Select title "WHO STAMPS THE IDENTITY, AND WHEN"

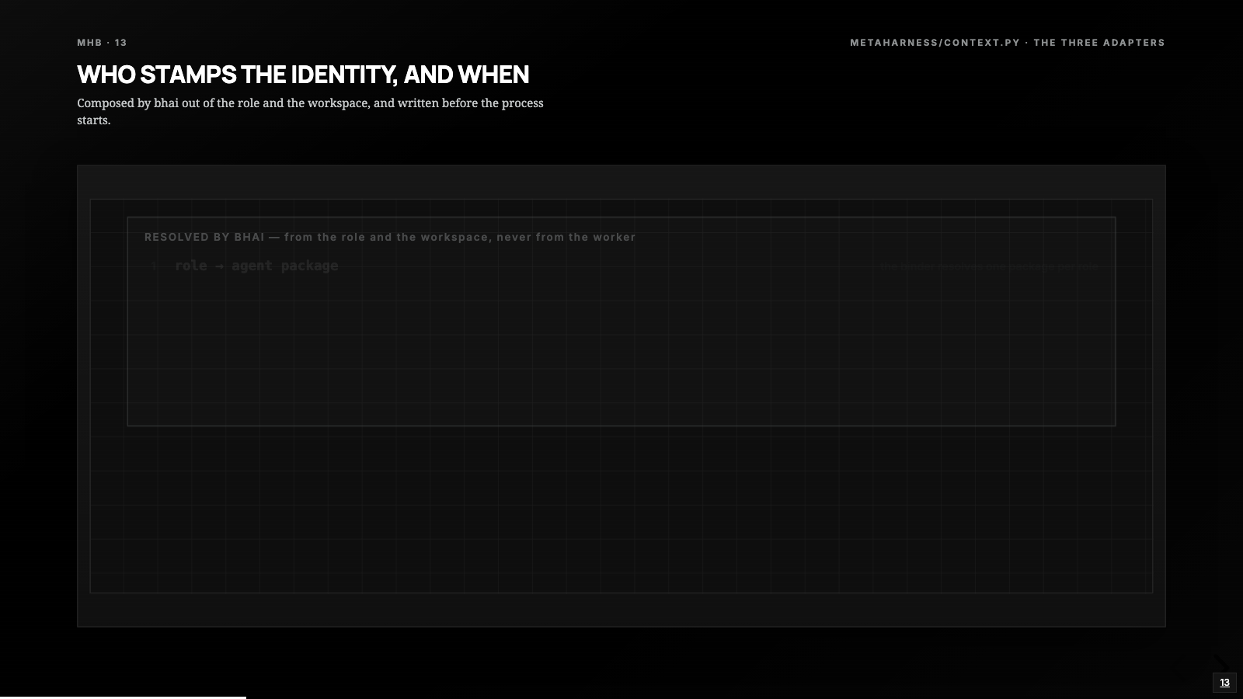(303, 75)
